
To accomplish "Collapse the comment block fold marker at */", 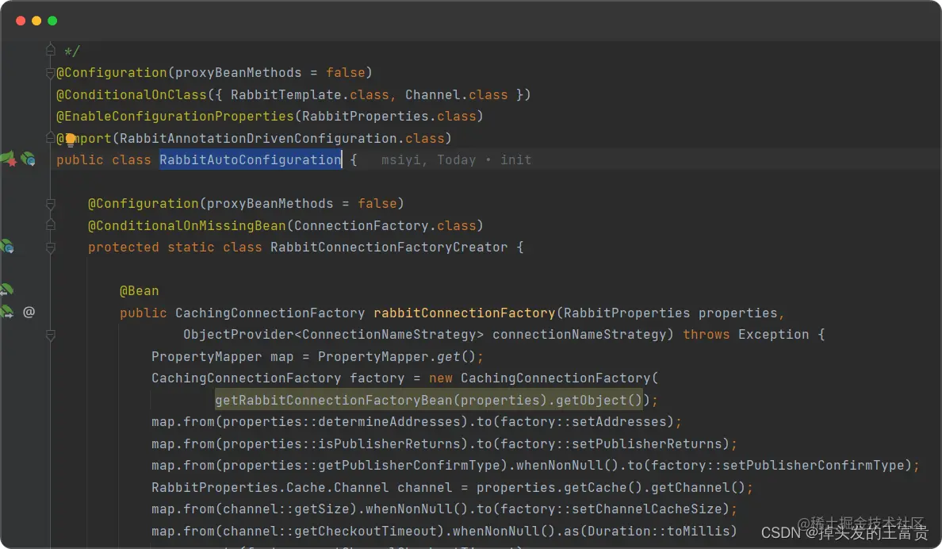I will [x=51, y=49].
